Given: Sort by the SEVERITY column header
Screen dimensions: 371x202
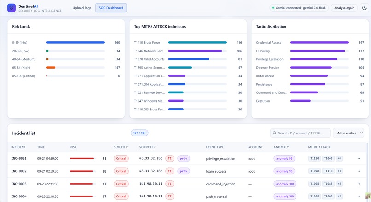Looking at the screenshot, I should click(121, 147).
